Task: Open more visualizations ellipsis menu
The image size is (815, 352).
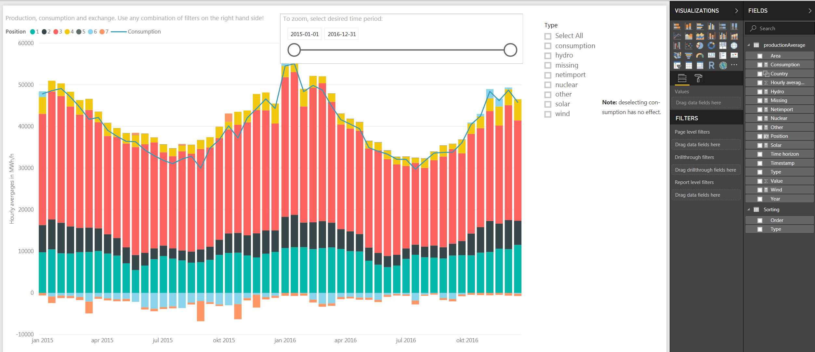Action: coord(734,65)
